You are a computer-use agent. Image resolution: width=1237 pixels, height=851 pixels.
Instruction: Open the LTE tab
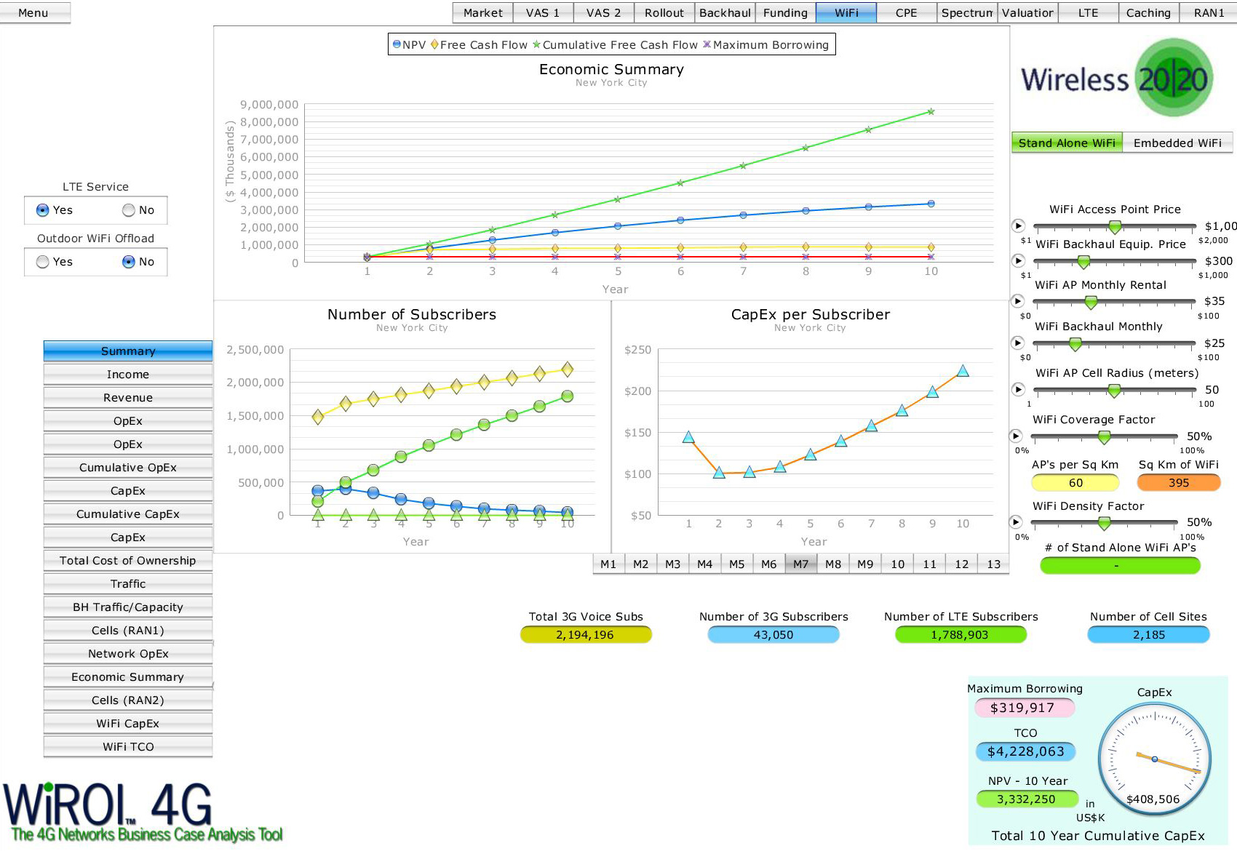[x=1088, y=13]
